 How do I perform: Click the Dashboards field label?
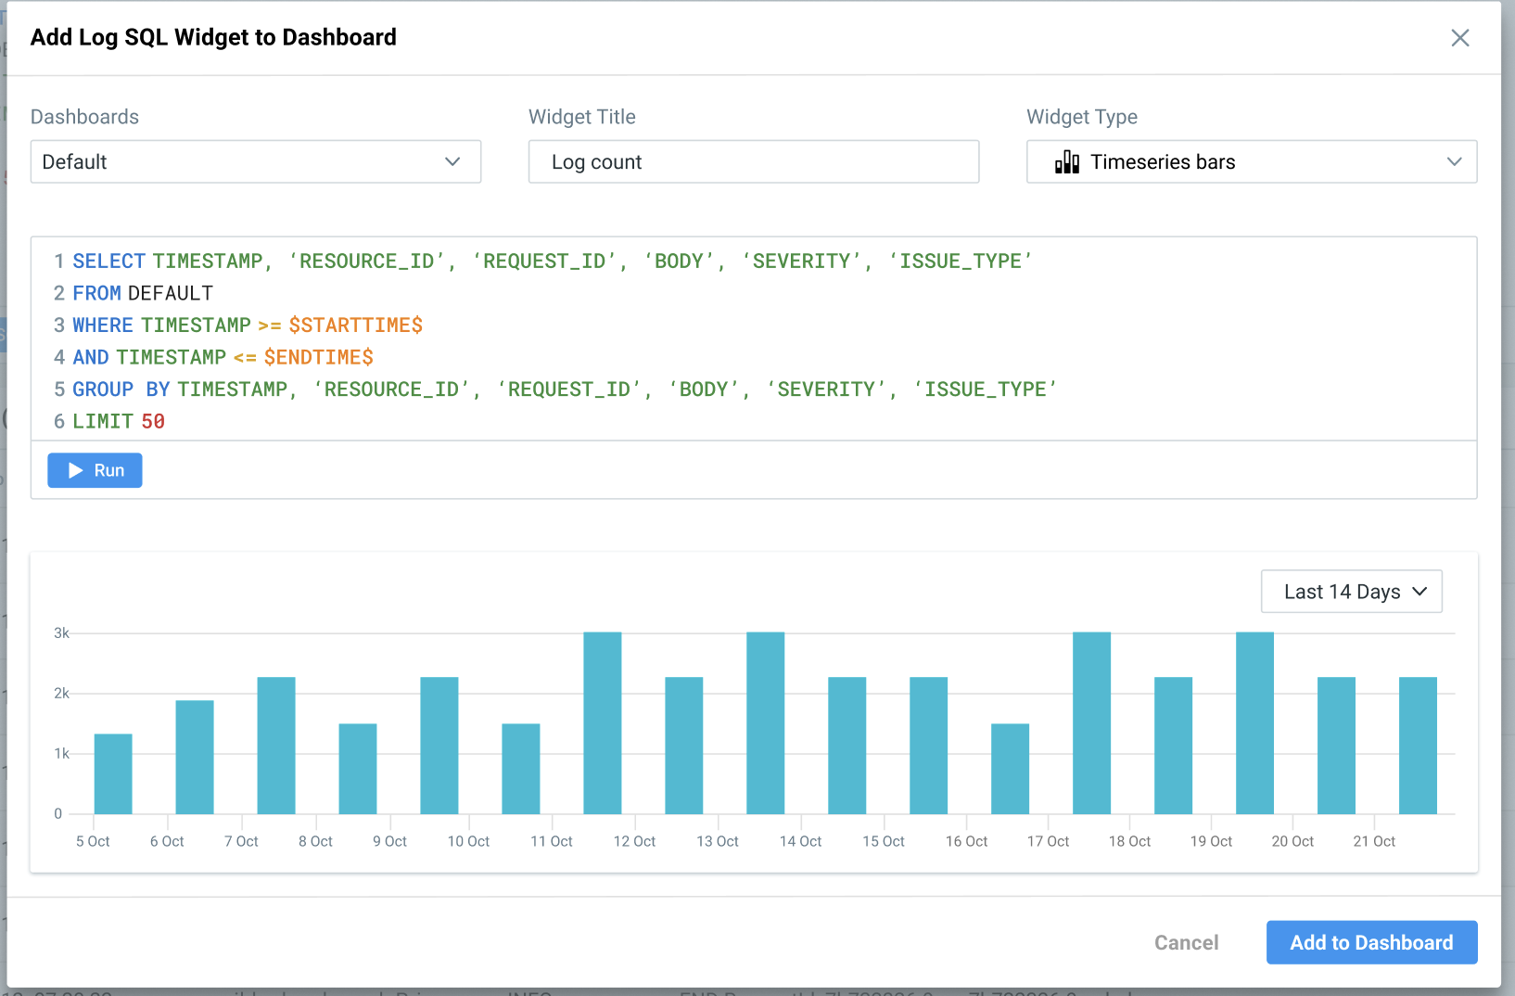click(84, 117)
